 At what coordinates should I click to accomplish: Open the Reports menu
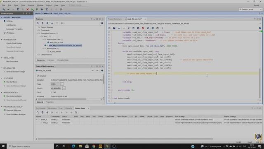point(31,5)
